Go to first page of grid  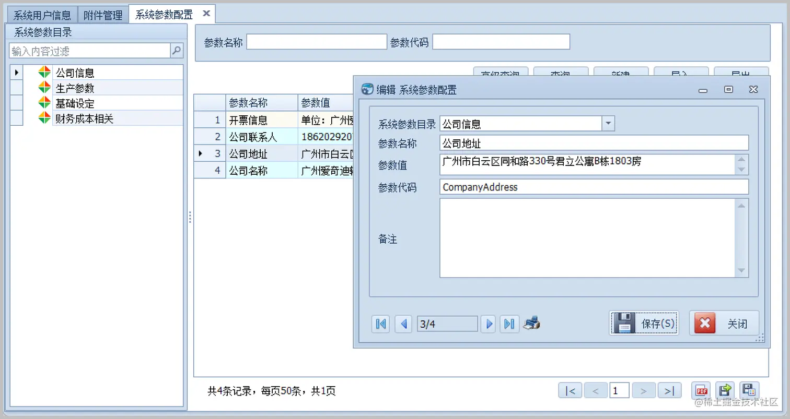tap(570, 390)
